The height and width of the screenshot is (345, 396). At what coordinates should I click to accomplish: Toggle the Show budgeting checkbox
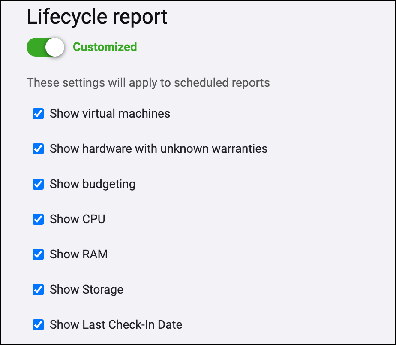point(38,184)
